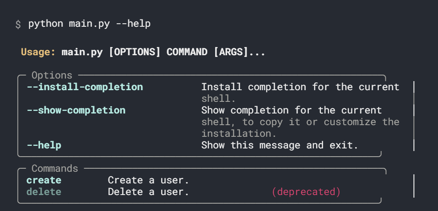
Task: Click the yellow 'Usage:' label
Action: [x=38, y=53]
